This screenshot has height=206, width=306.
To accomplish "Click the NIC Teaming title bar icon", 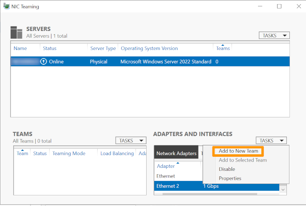I will tap(7, 6).
